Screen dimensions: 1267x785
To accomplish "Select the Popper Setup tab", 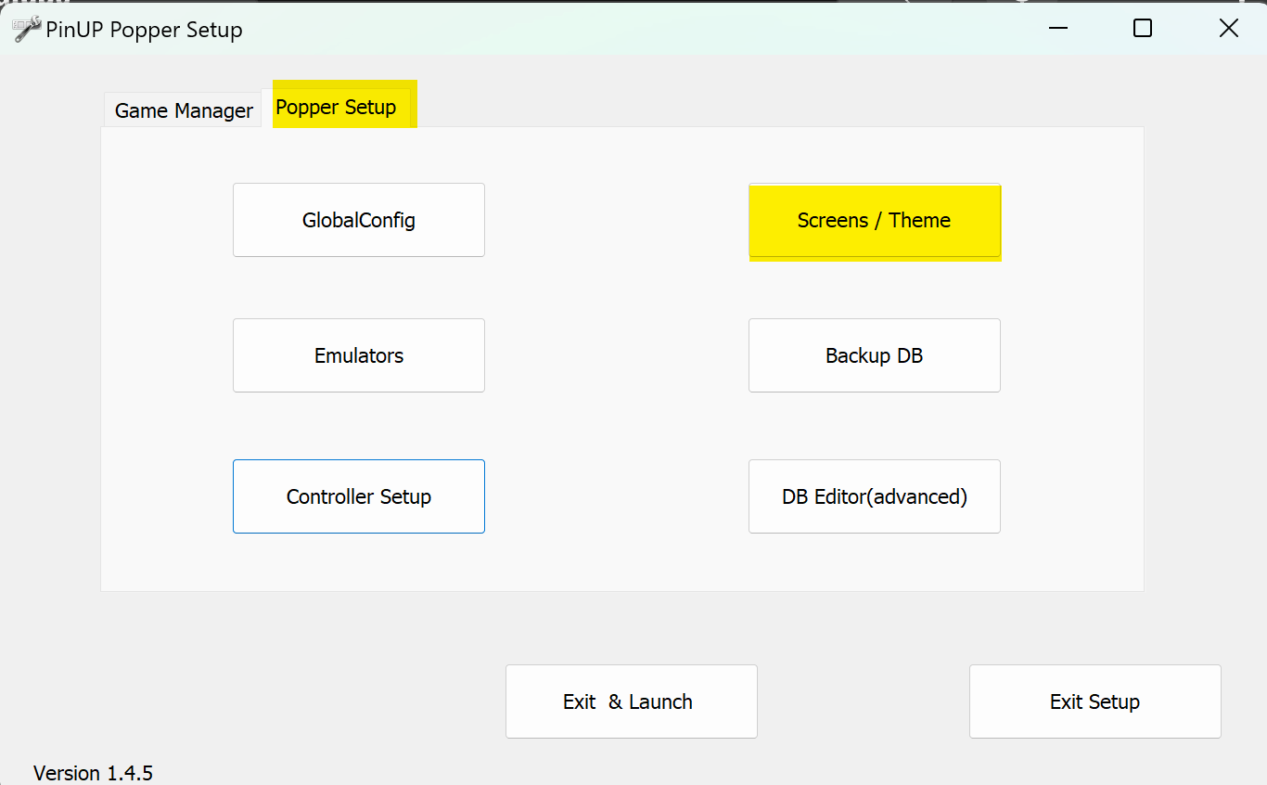I will pyautogui.click(x=336, y=108).
